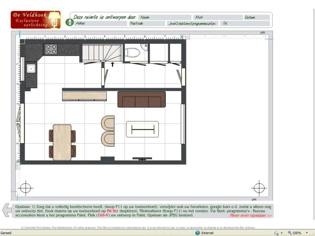Screen dimensions: 315x236
Task: Select the left wall double door
Action: (x=20, y=123)
